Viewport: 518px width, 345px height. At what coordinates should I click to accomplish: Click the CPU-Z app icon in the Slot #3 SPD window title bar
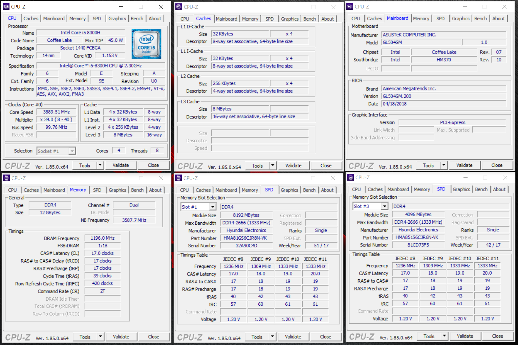(x=350, y=177)
